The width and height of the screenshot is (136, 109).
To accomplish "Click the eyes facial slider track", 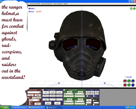I will tap(69, 96).
